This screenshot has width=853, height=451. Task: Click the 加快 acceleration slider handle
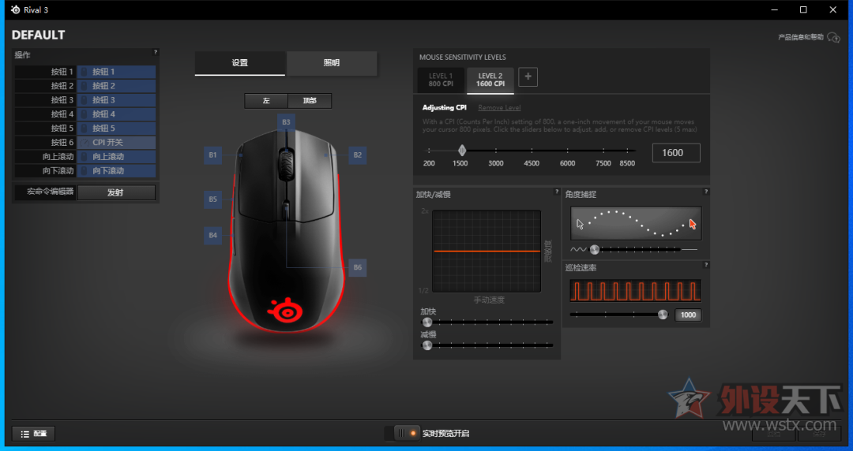click(427, 322)
